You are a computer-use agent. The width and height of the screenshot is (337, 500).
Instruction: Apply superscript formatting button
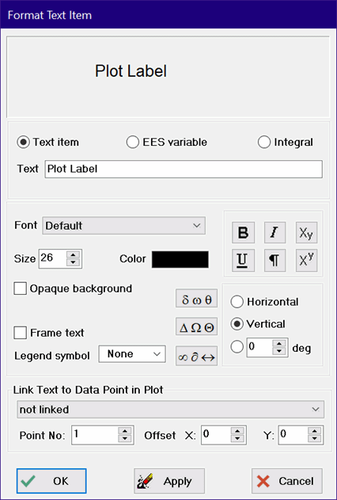point(306,260)
